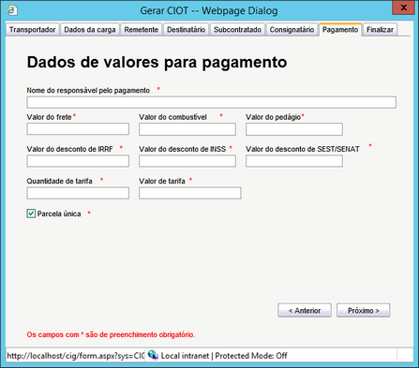Click the Valor do combustível field
Image resolution: width=419 pixels, height=368 pixels.
click(x=187, y=129)
